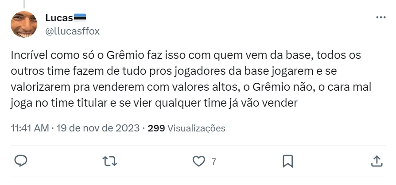
Task: Open the three-dot more options menu
Action: pos(380,18)
